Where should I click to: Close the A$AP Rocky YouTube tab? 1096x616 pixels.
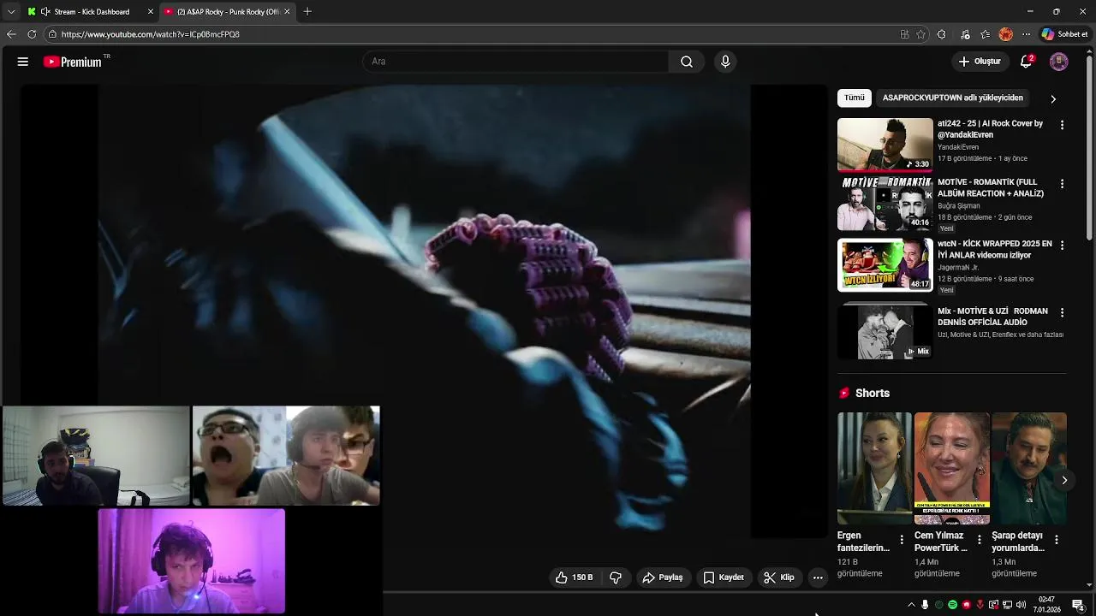pyautogui.click(x=287, y=12)
